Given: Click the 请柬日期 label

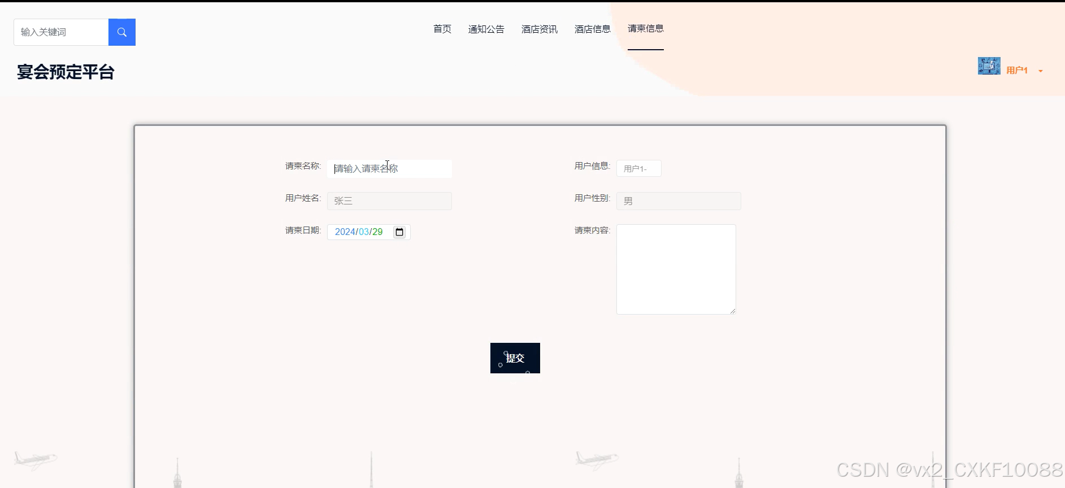Looking at the screenshot, I should 303,230.
